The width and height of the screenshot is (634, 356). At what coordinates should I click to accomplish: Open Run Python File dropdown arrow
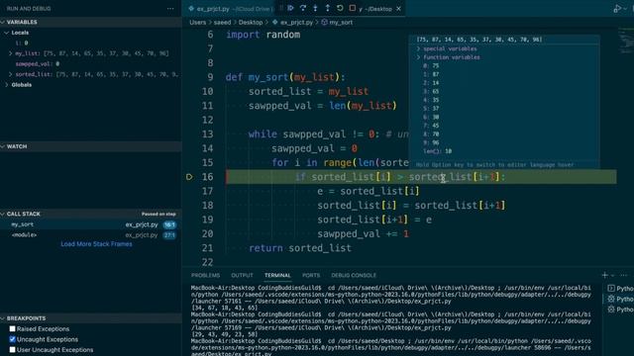point(625,9)
